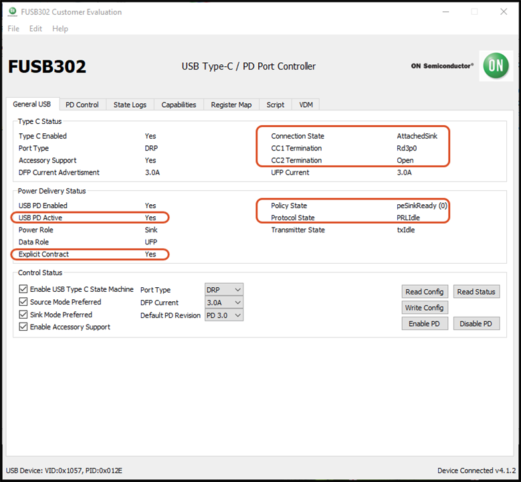Expand the DFP Current 3.0A dropdown
This screenshot has width=521, height=482.
(224, 303)
